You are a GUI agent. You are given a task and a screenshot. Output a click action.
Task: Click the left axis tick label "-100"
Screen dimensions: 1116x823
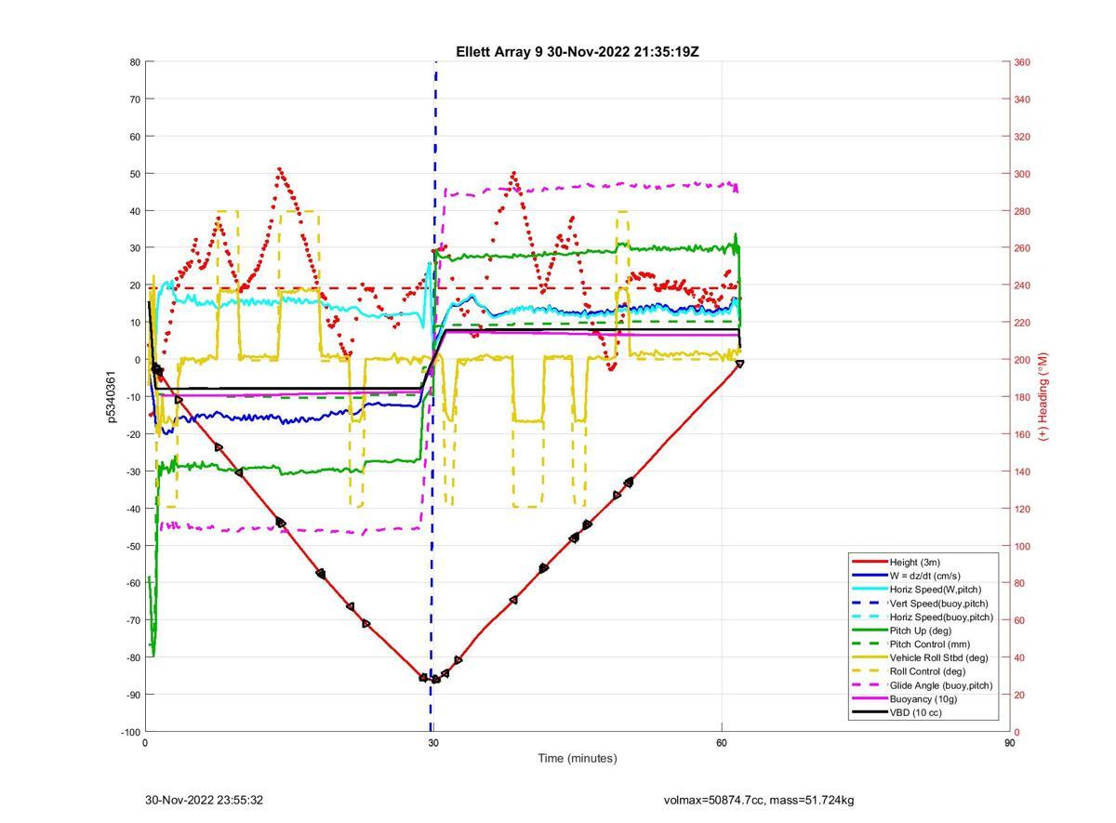tap(130, 733)
